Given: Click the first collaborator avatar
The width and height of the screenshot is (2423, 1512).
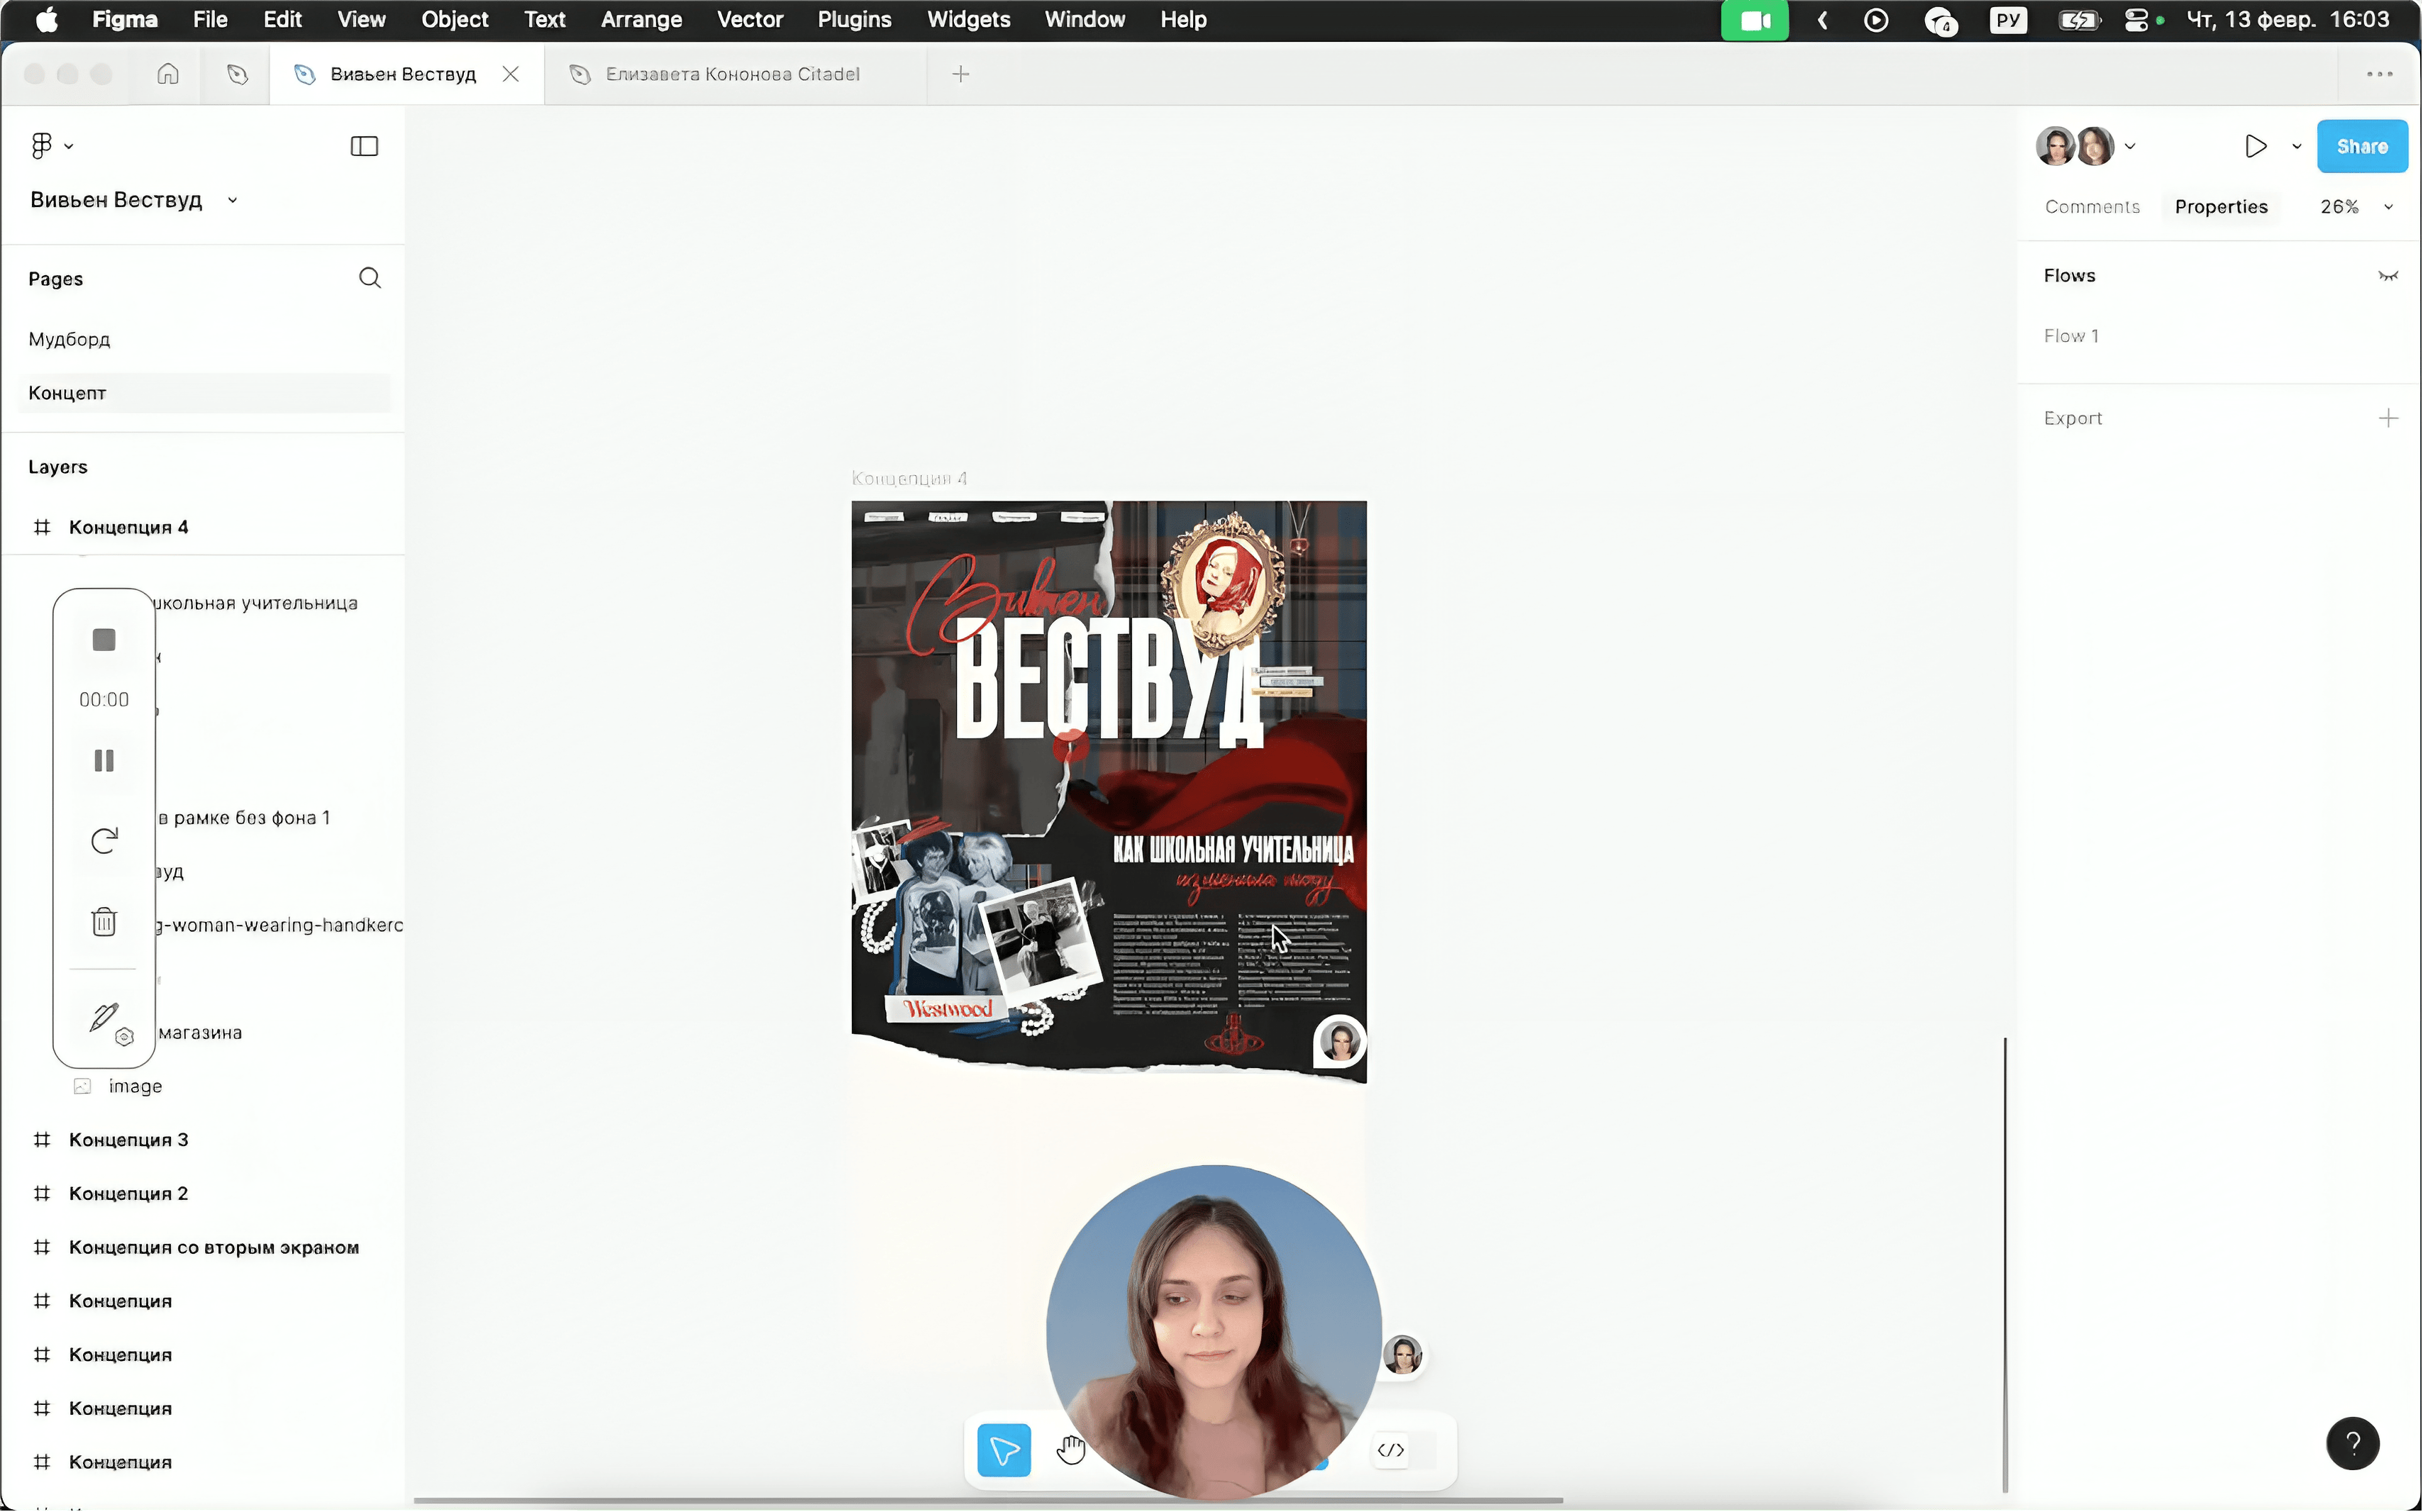Looking at the screenshot, I should coord(2054,146).
